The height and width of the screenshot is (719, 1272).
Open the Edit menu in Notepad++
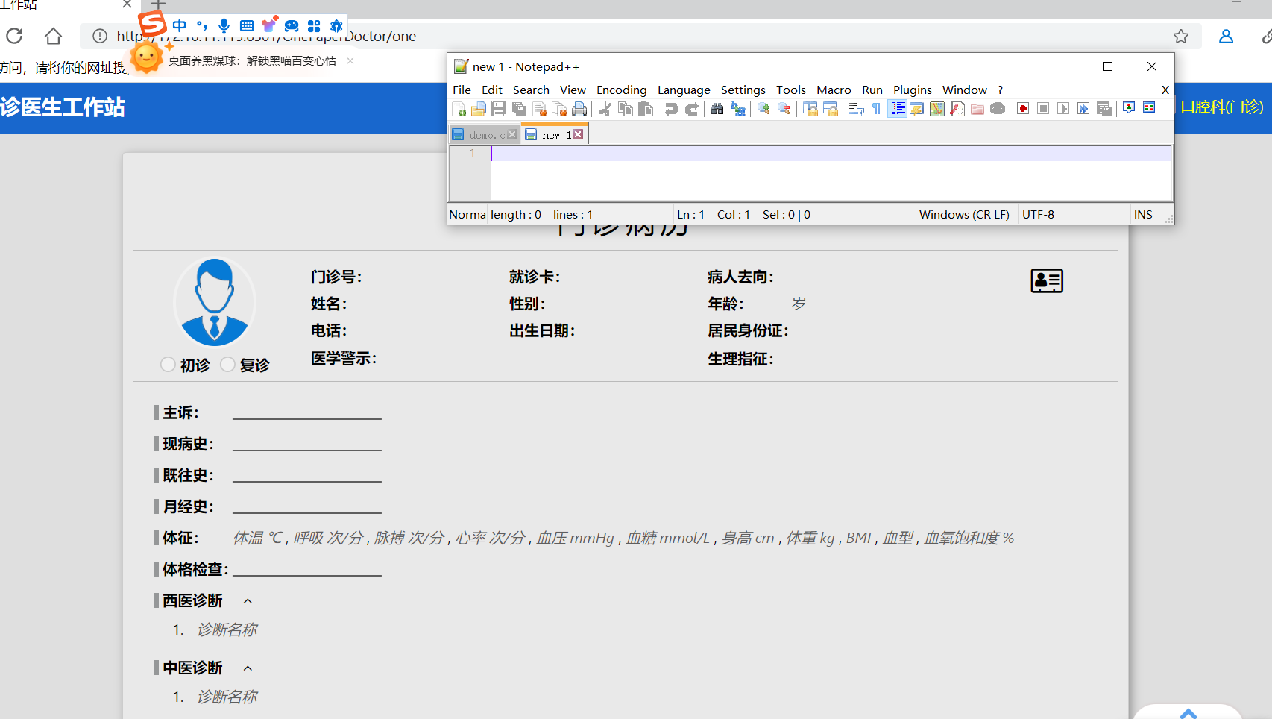491,90
